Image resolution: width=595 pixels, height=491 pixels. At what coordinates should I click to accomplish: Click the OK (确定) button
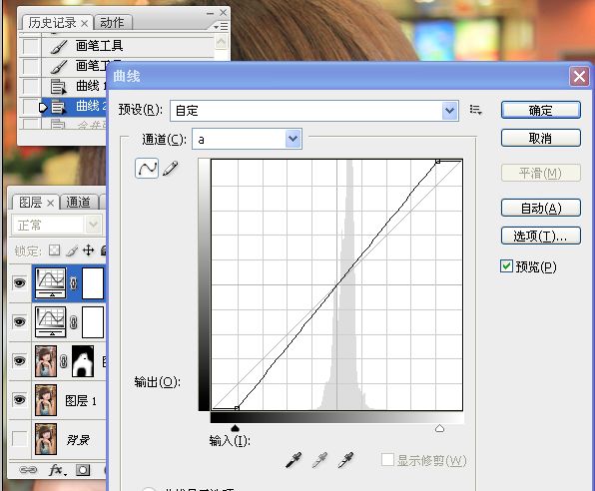tap(541, 110)
